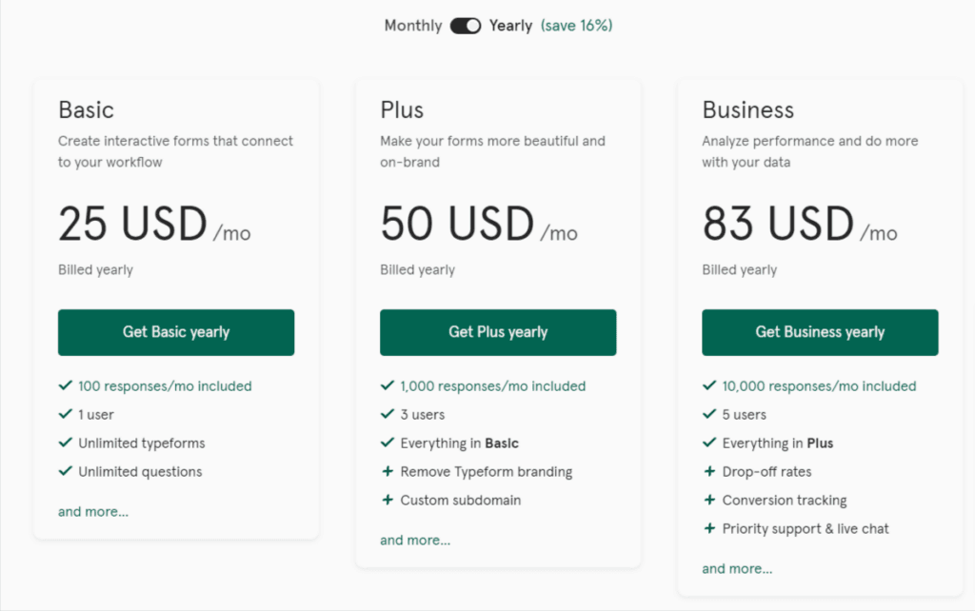The image size is (975, 611).
Task: Click the "Monthly" label on the billing switch
Action: 411,26
